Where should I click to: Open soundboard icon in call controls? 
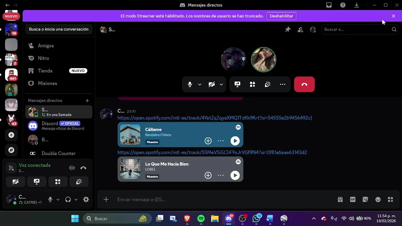[x=268, y=84]
